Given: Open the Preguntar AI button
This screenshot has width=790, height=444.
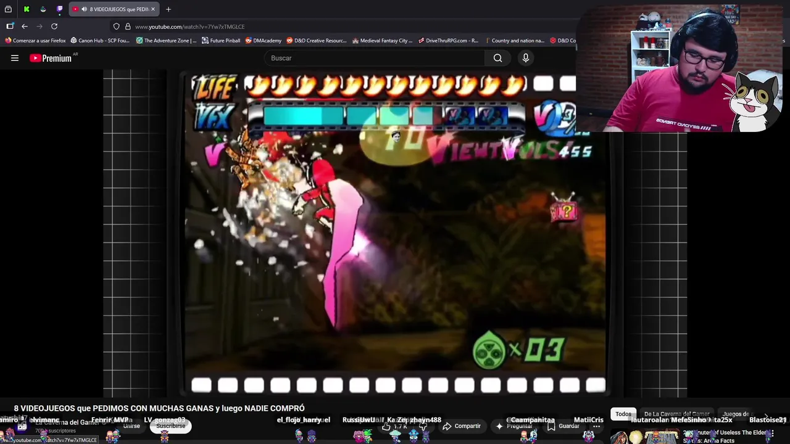Looking at the screenshot, I should coord(514,426).
